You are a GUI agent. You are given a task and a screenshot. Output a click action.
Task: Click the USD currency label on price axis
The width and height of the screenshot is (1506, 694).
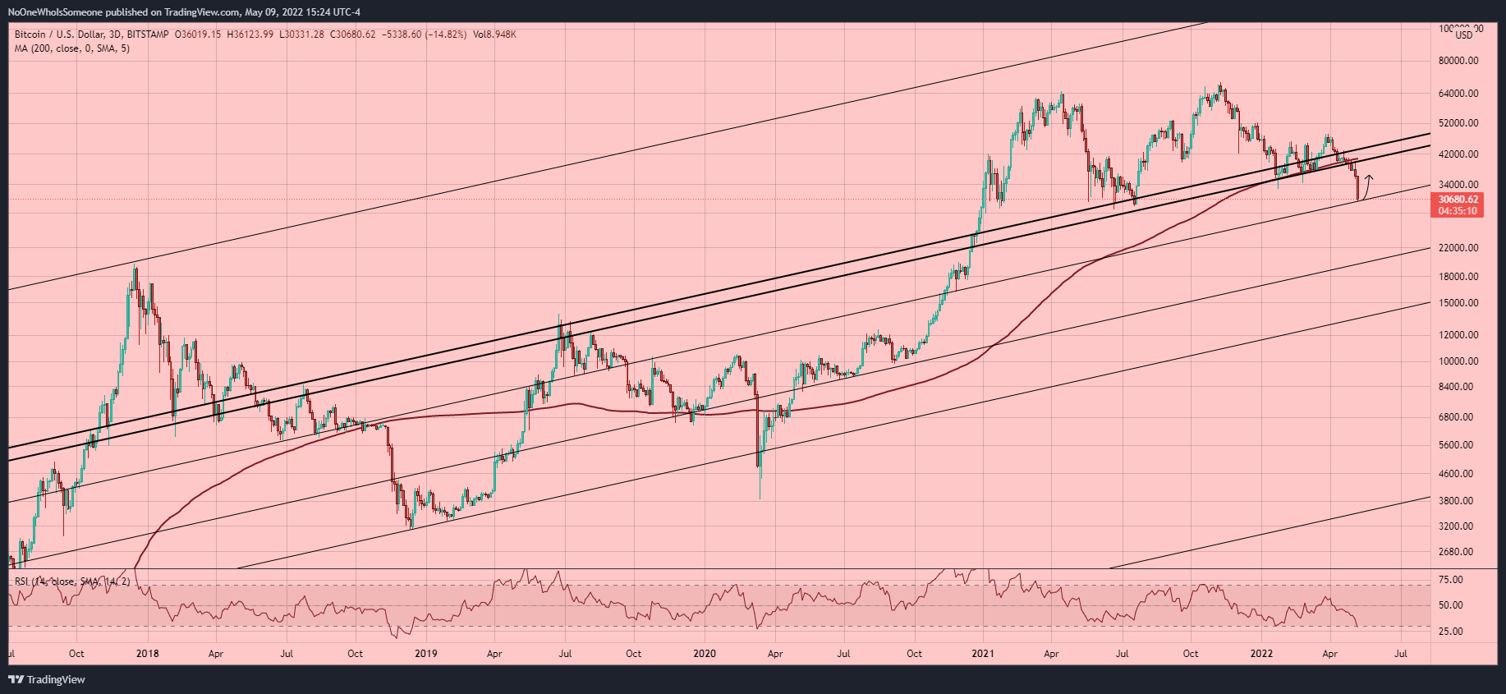pyautogui.click(x=1464, y=34)
